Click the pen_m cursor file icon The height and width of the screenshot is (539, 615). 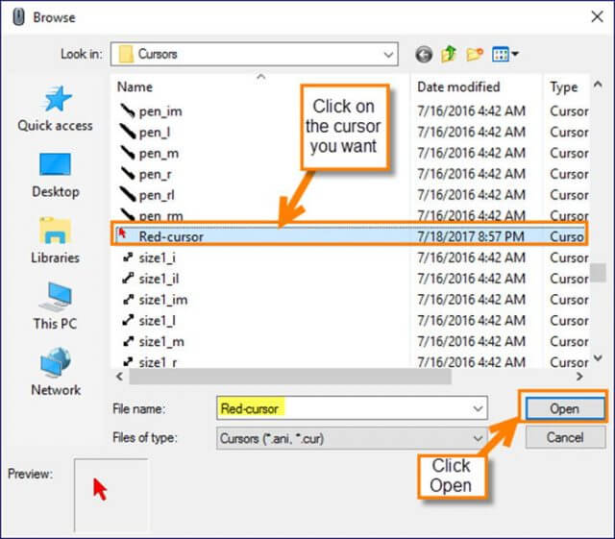[128, 153]
